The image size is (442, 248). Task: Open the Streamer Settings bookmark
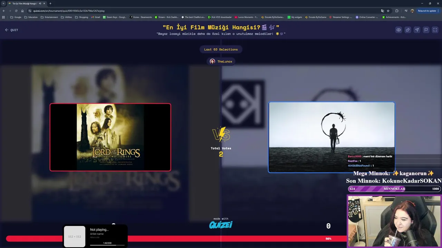[x=341, y=17]
